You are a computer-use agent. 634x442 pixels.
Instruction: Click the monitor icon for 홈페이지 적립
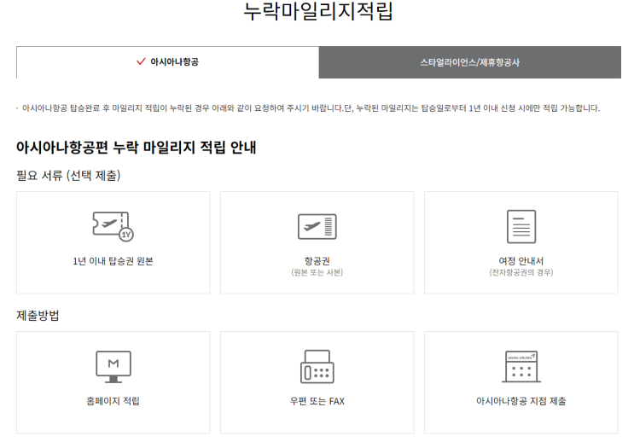(x=113, y=366)
